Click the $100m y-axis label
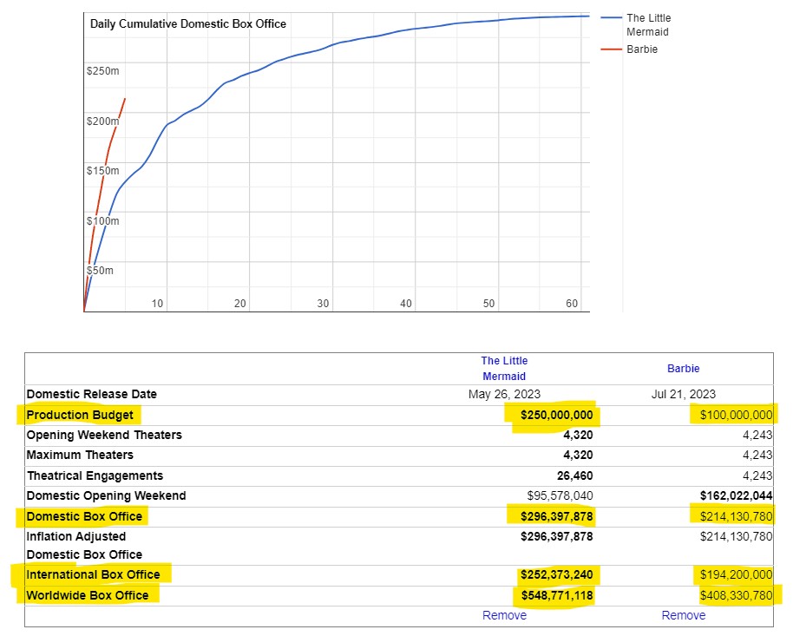Viewport: 793px width, 636px height. pos(102,220)
